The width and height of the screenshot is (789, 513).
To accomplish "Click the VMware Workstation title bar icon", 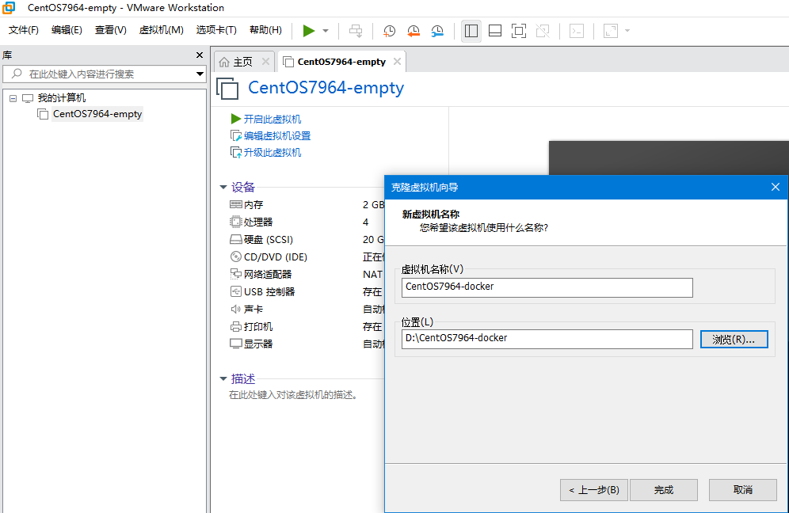I will [9, 8].
